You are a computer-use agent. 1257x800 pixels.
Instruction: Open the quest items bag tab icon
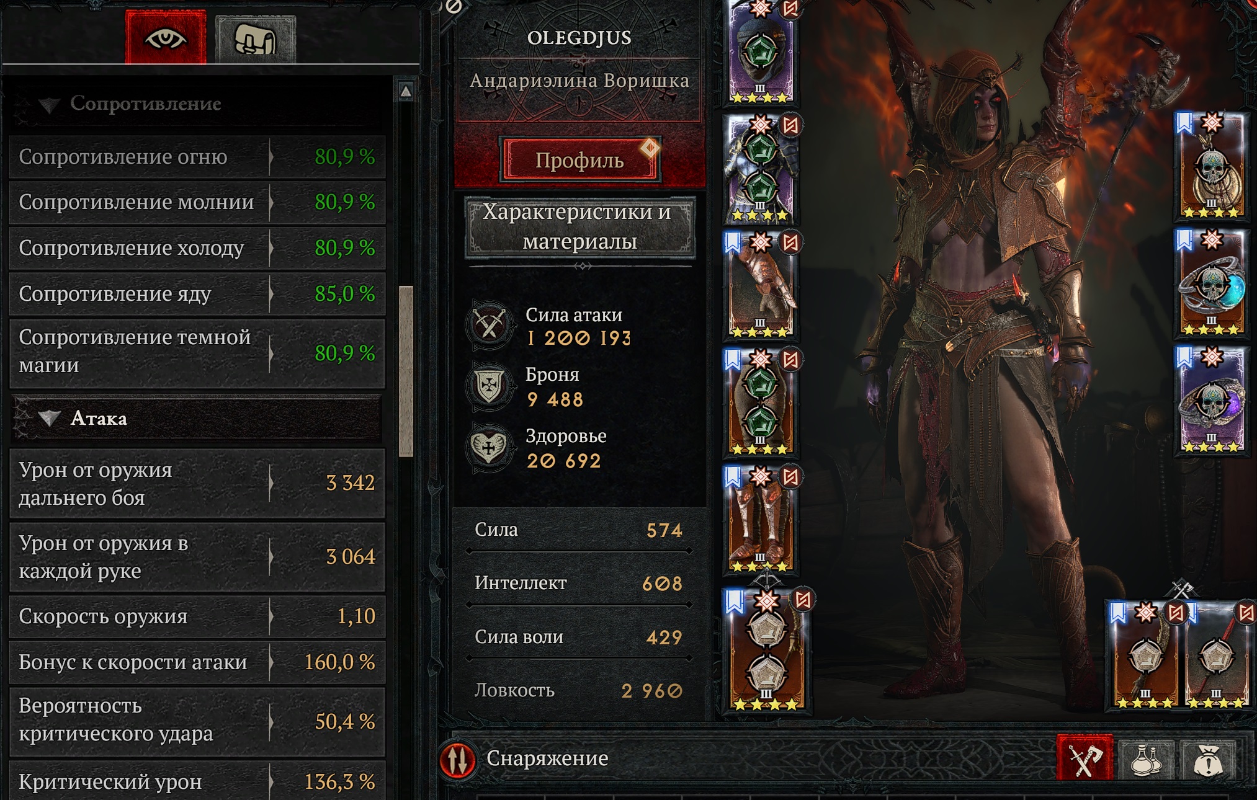pyautogui.click(x=1208, y=758)
